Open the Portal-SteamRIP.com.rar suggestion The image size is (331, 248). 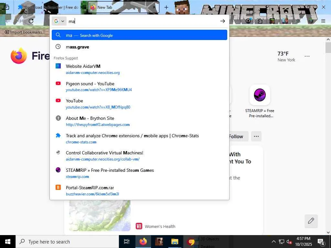139,191
